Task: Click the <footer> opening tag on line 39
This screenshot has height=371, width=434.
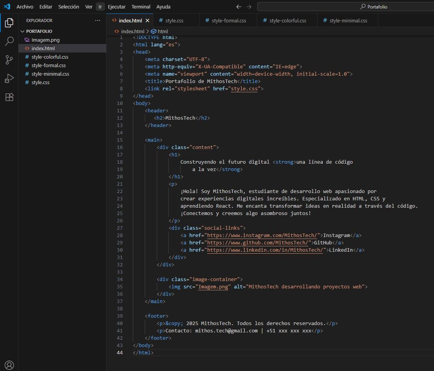Action: coord(156,316)
